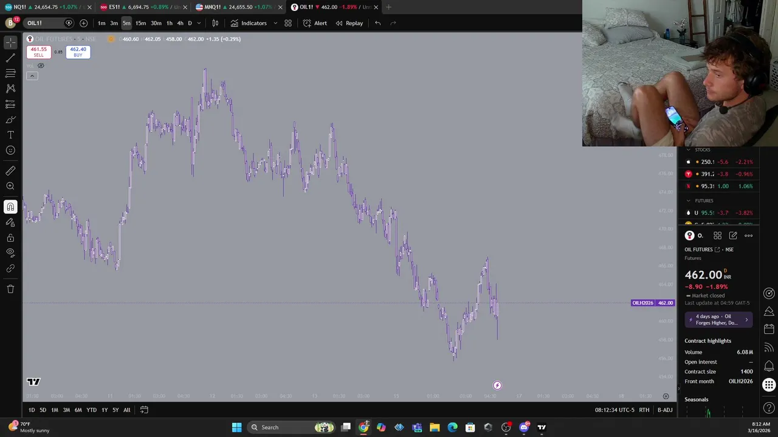Toggle magnet mode on the toolbar
The width and height of the screenshot is (778, 437).
(10, 207)
